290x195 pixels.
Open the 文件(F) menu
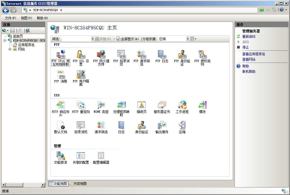(11, 18)
